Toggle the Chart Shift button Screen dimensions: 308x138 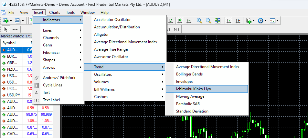coord(238,21)
